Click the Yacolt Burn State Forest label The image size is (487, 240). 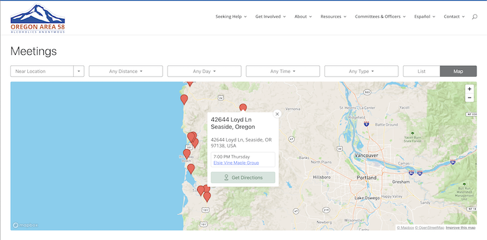point(413,139)
